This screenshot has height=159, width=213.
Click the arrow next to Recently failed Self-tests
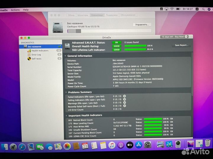point(125,106)
